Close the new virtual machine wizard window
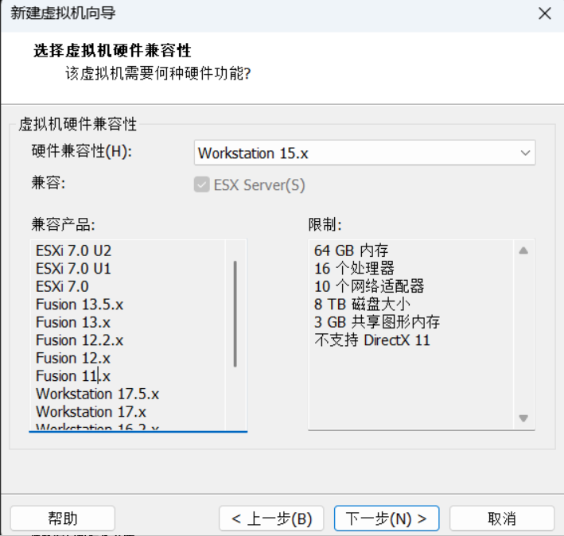The width and height of the screenshot is (564, 536). point(544,14)
